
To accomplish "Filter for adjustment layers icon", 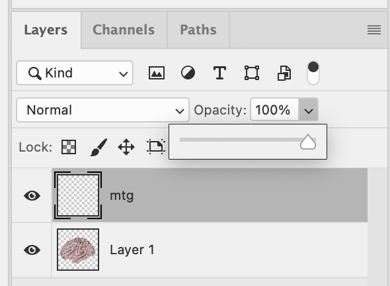I will click(188, 73).
